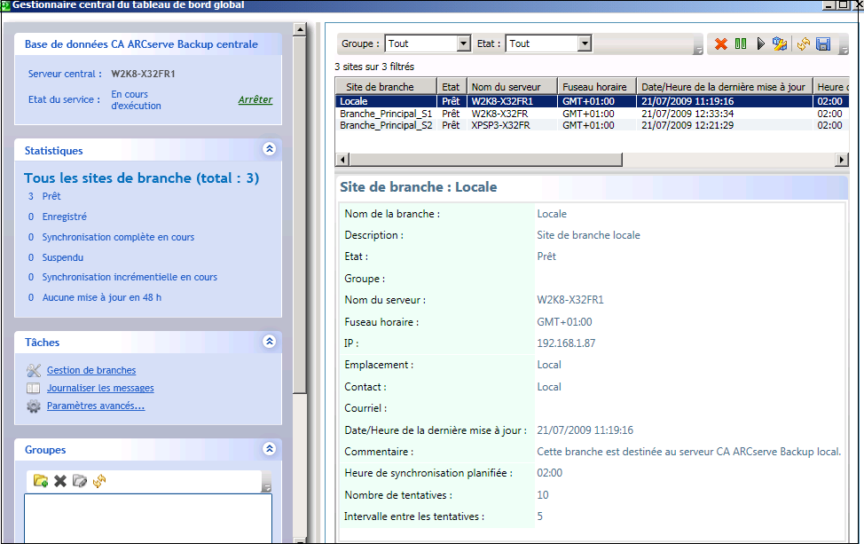Collapse the Tâches panel
Screen dimensions: 864x544
[269, 342]
